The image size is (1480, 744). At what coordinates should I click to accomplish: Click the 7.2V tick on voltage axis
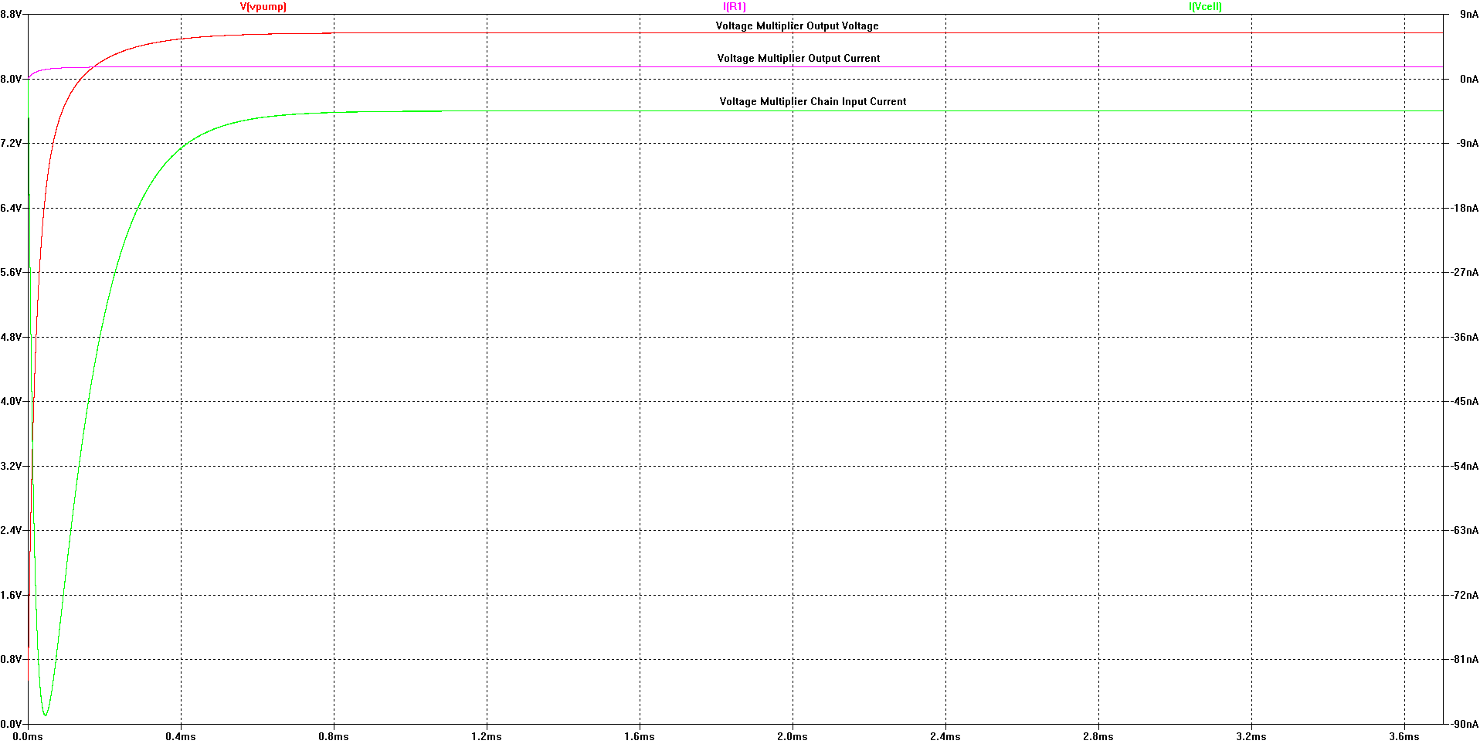tap(11, 144)
